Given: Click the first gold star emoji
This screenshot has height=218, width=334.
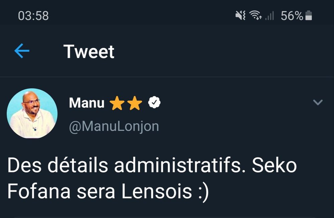Looking at the screenshot, I should coord(117,103).
